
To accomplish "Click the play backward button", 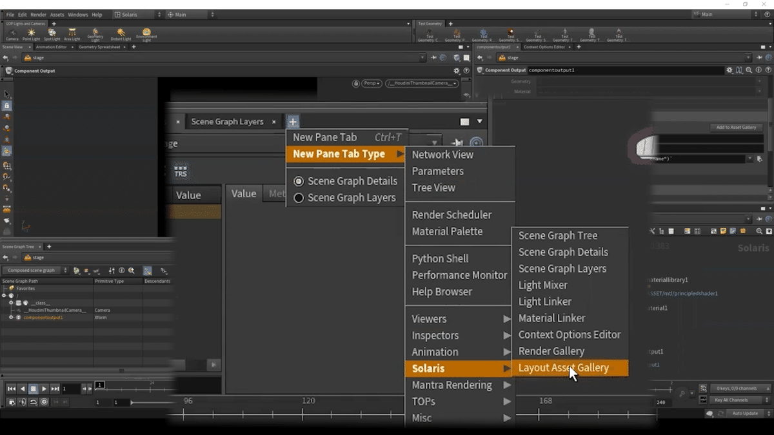I will pos(23,389).
